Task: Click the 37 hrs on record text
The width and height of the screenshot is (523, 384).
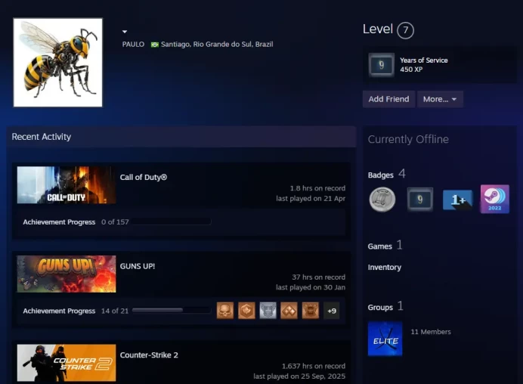Action: (318, 277)
